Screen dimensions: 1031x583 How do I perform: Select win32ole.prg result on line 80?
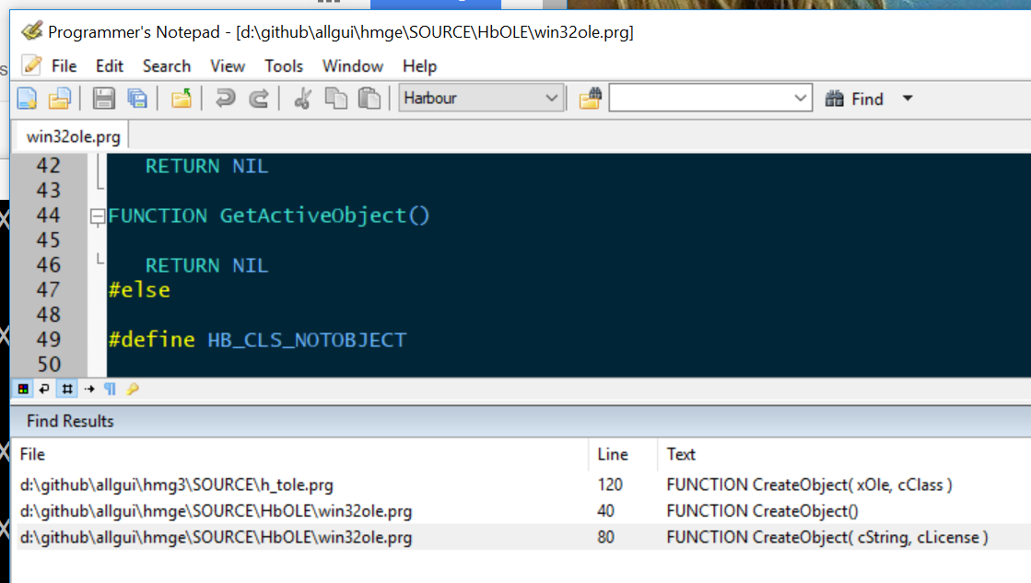(x=524, y=538)
